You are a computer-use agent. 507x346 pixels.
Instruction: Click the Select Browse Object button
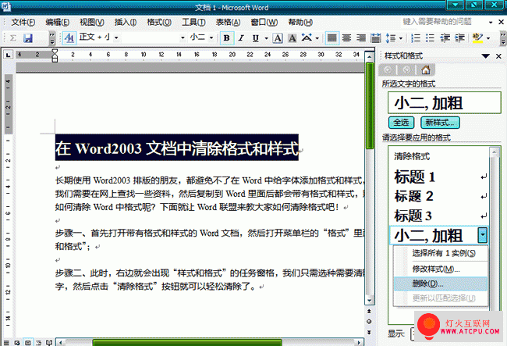369,322
